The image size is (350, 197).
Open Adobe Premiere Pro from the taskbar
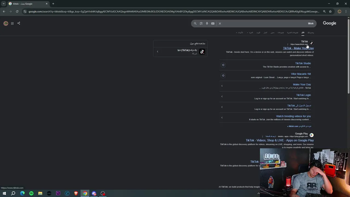pyautogui.click(x=58, y=193)
